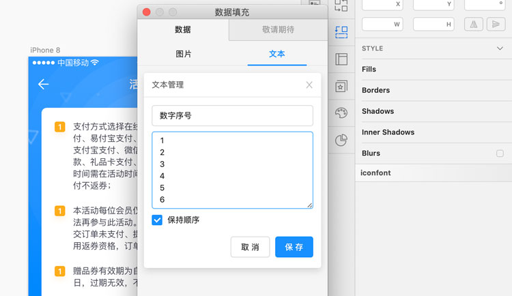The width and height of the screenshot is (512, 296).
Task: Enable the Blurs checkbox
Action: (x=500, y=153)
